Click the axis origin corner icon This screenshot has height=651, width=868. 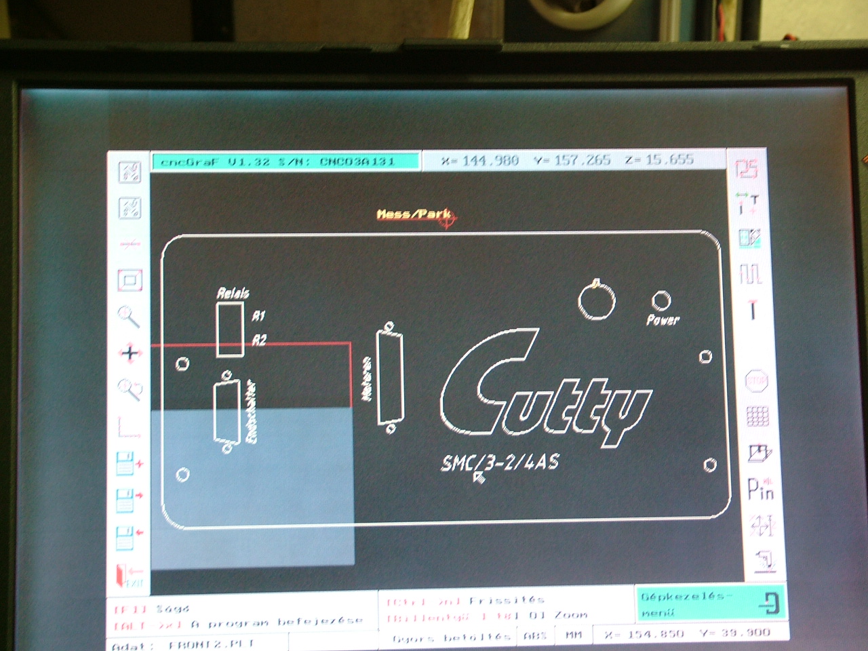(x=127, y=427)
